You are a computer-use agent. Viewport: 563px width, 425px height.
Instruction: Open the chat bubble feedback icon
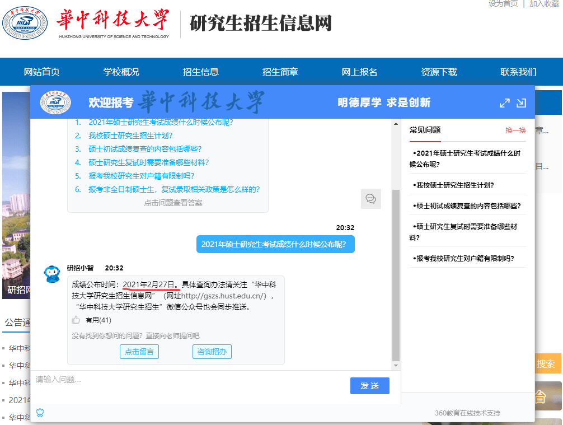371,199
